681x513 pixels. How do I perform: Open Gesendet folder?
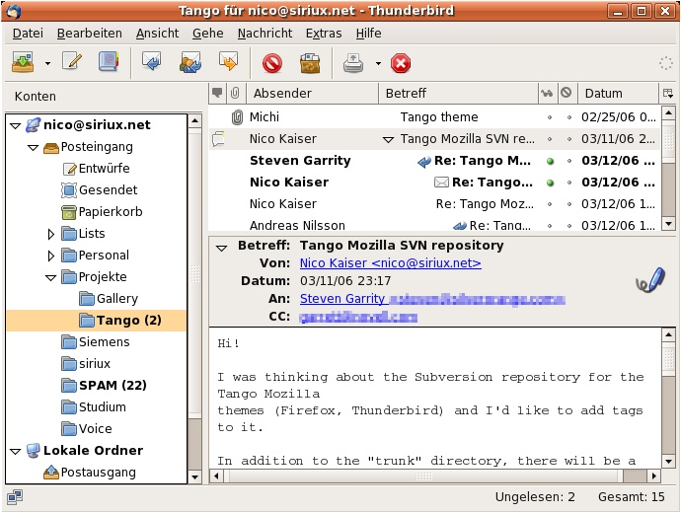[100, 190]
